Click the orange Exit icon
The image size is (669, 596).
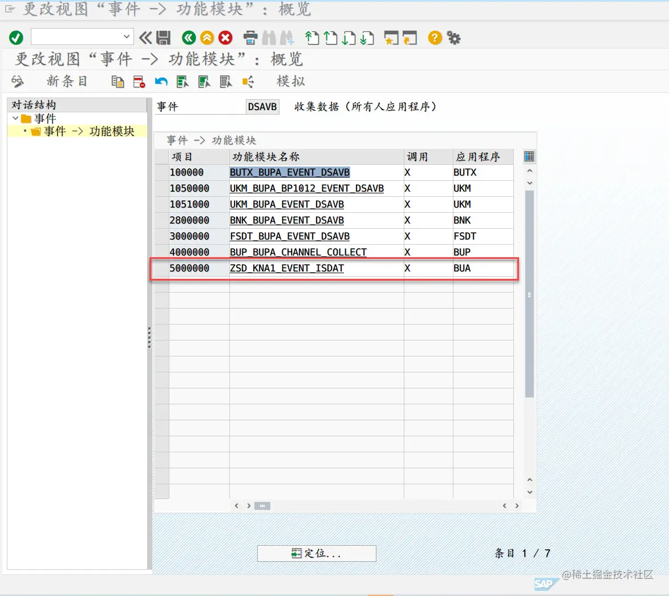[207, 38]
